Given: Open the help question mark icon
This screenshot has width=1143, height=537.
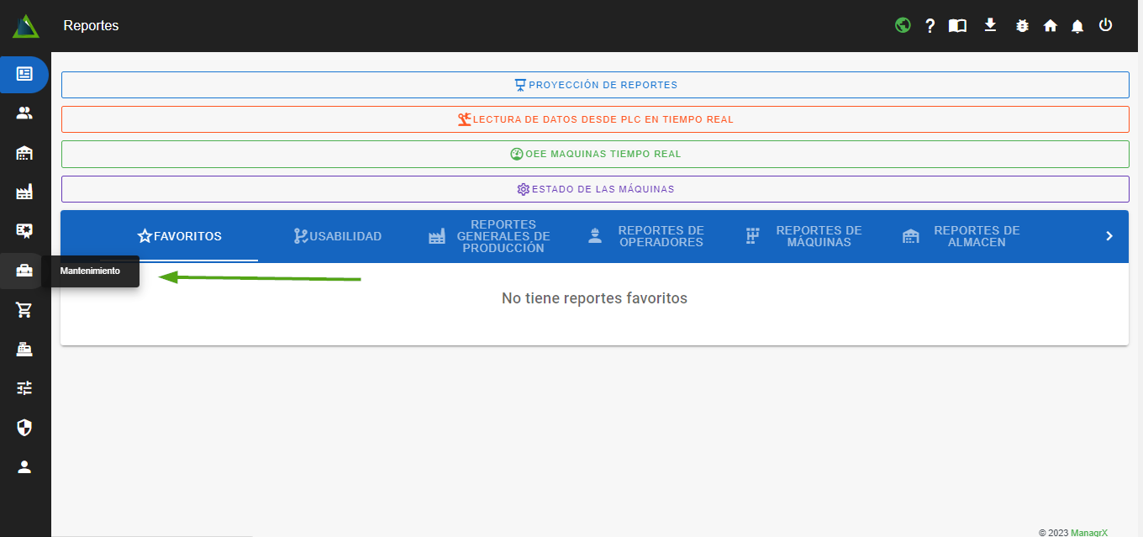Looking at the screenshot, I should coord(930,26).
